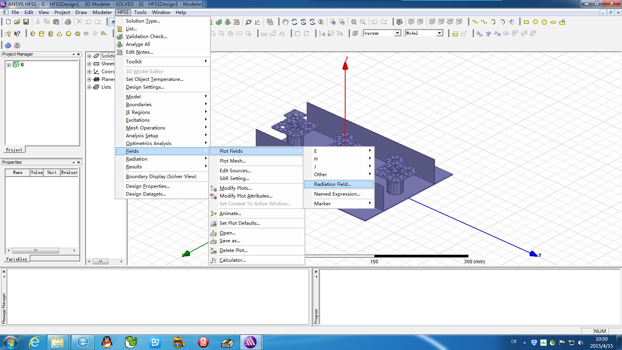
Task: Click the What's This help cursor icon
Action: (x=17, y=34)
